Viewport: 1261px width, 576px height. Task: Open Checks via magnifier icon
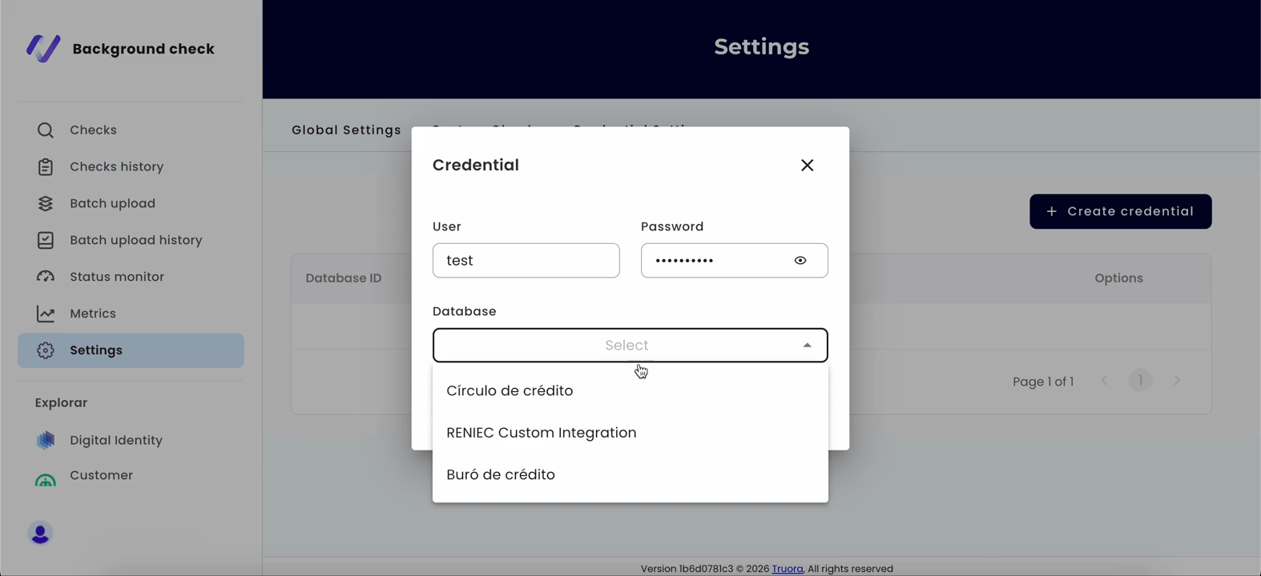pyautogui.click(x=46, y=130)
